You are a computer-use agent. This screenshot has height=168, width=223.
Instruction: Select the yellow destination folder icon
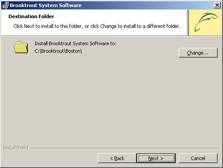(21, 47)
